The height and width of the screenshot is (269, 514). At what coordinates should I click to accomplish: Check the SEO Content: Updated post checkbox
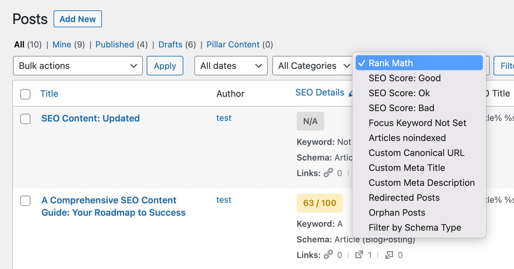click(x=25, y=119)
